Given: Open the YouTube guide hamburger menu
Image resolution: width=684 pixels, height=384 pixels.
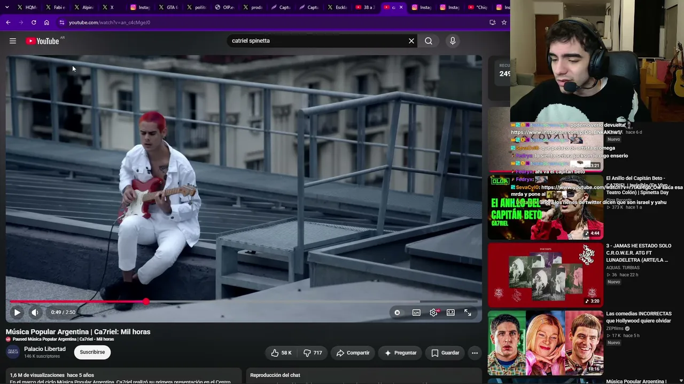Looking at the screenshot, I should [x=13, y=41].
